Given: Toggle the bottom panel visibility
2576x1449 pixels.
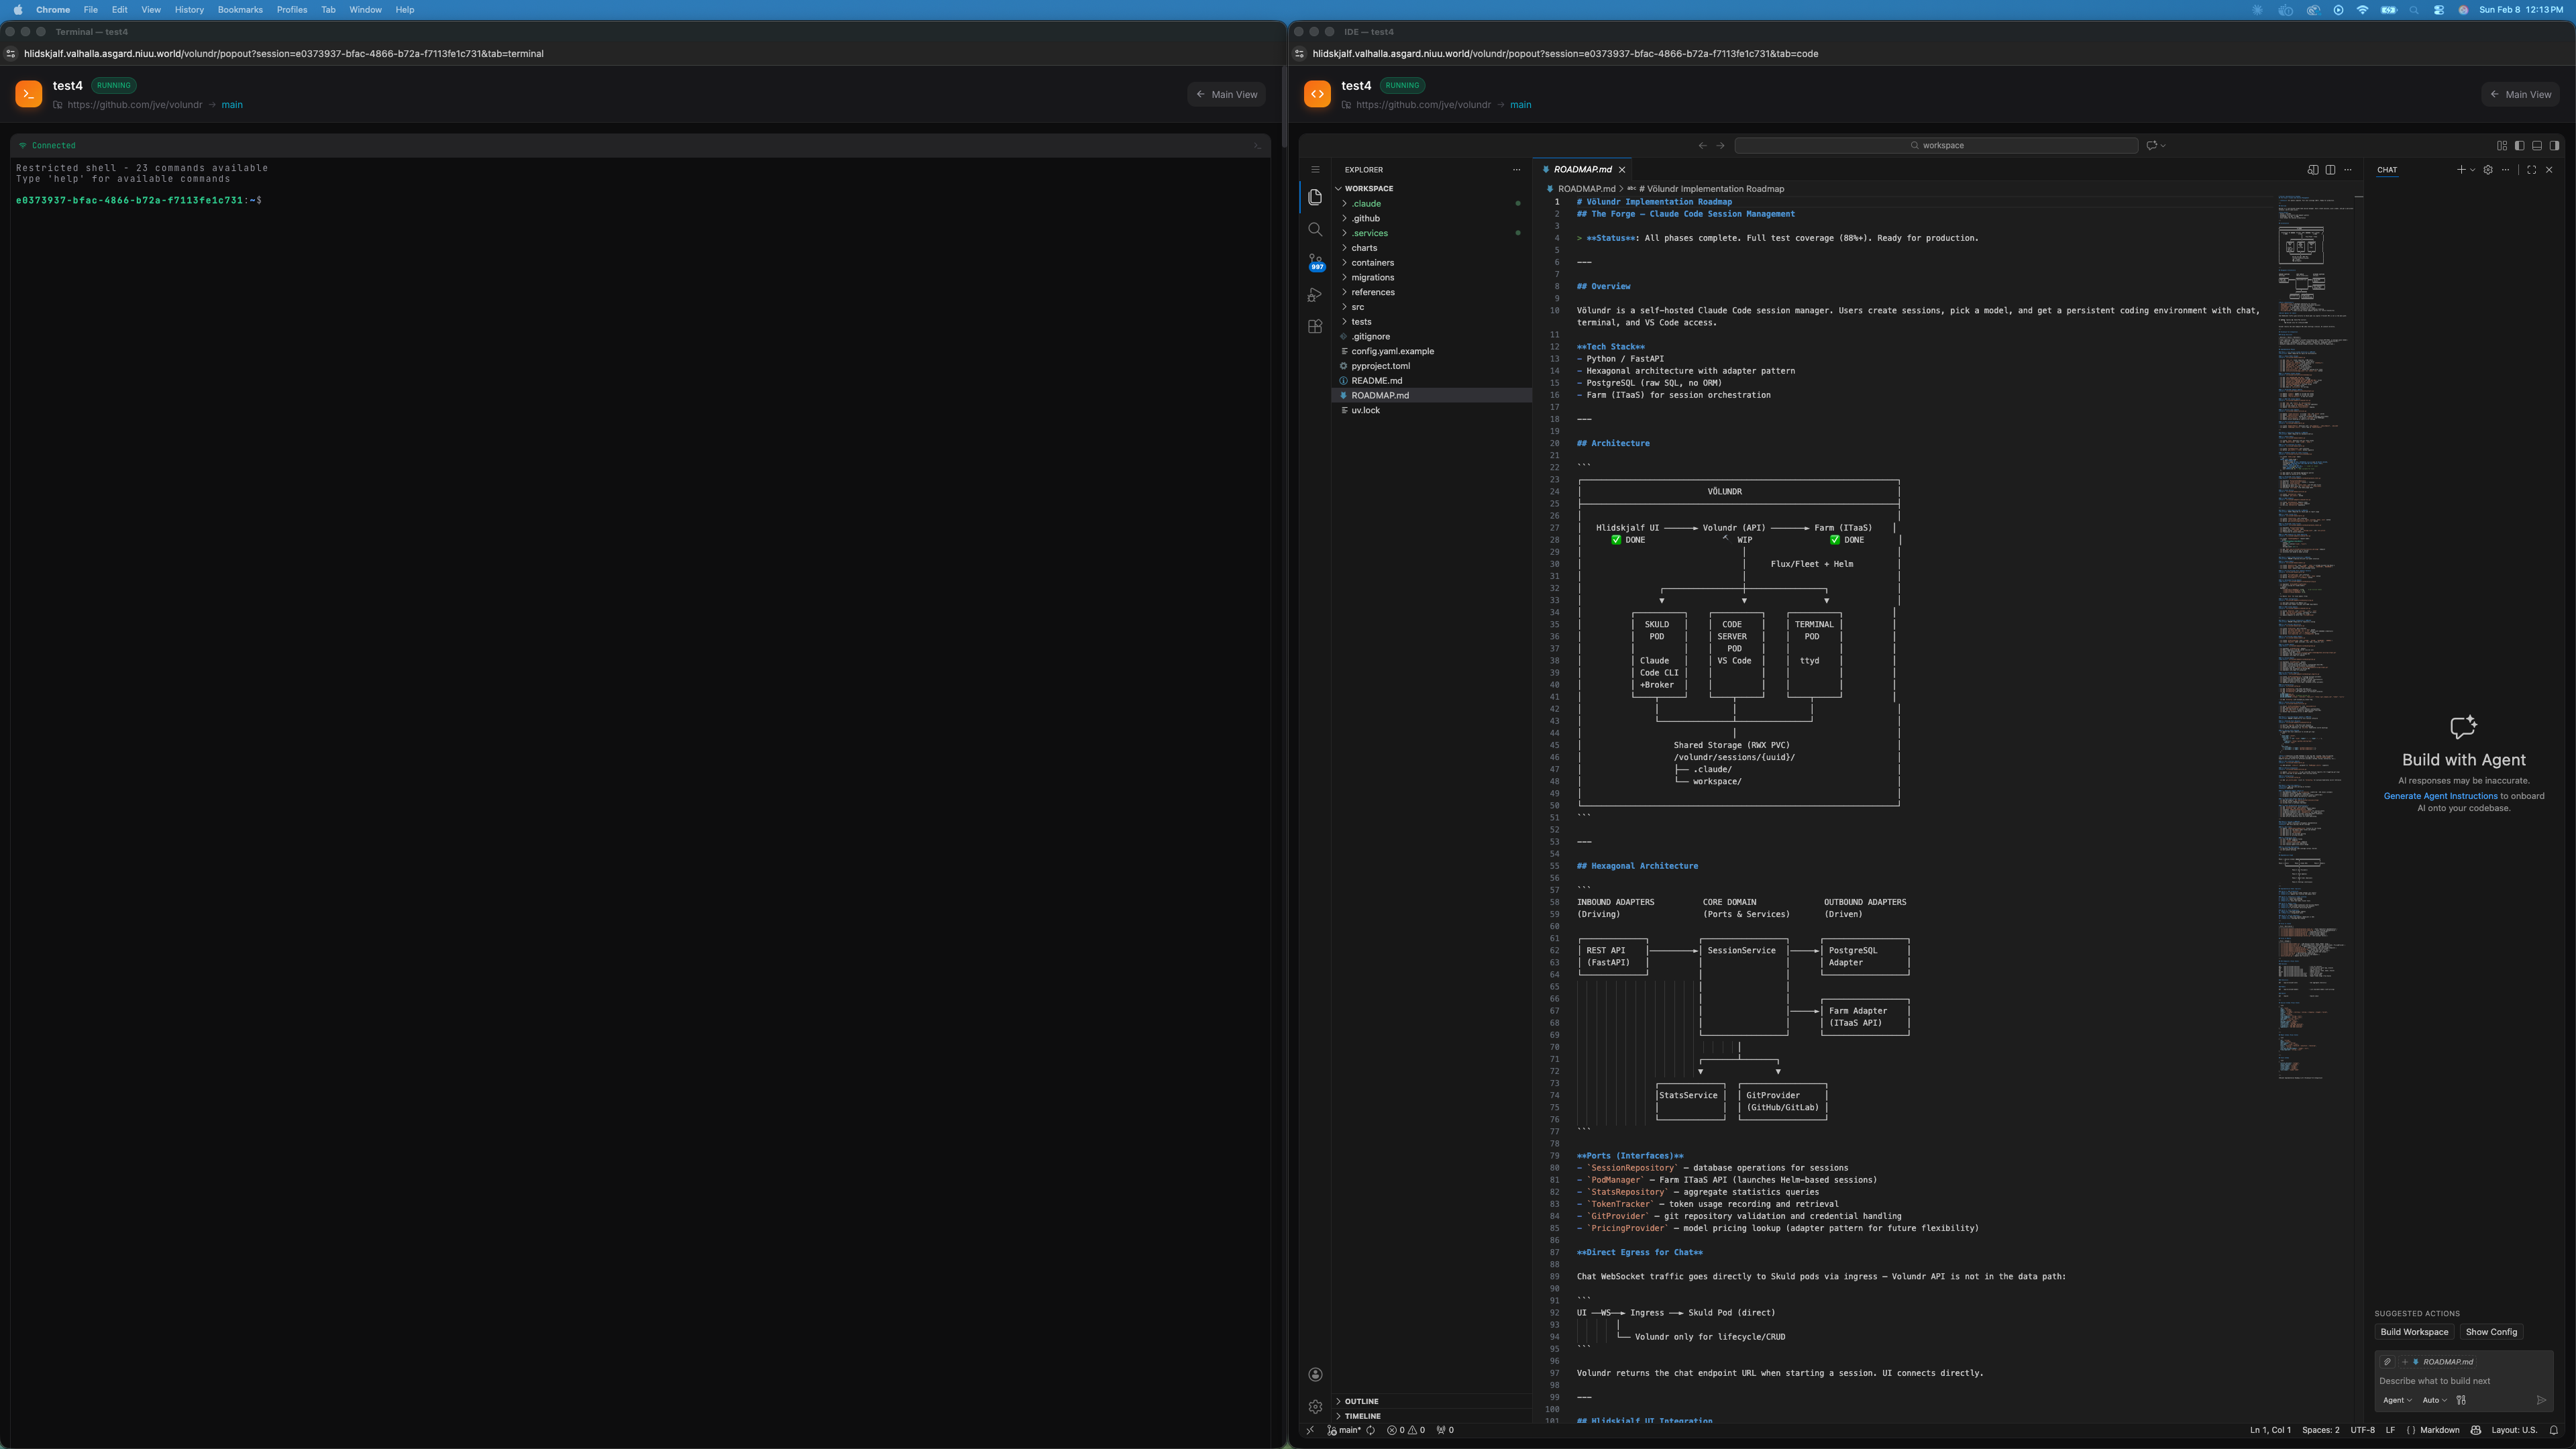Looking at the screenshot, I should click(2537, 146).
